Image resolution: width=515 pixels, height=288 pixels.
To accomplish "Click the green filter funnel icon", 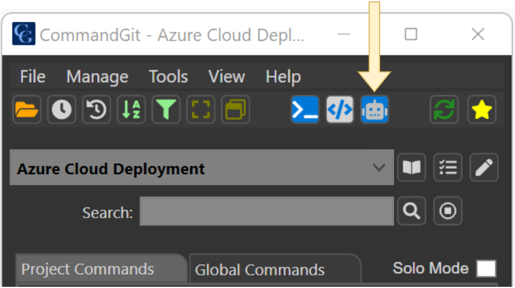I will 166,110.
